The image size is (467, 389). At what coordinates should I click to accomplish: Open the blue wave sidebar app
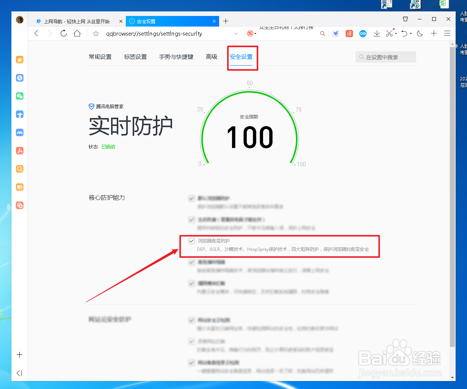[20, 132]
